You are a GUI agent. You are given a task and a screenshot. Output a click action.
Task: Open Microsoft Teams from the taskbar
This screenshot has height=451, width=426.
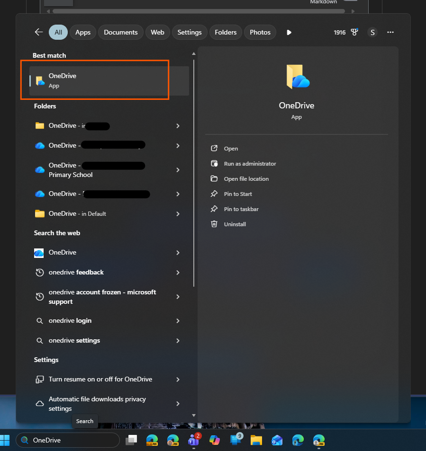(x=193, y=440)
